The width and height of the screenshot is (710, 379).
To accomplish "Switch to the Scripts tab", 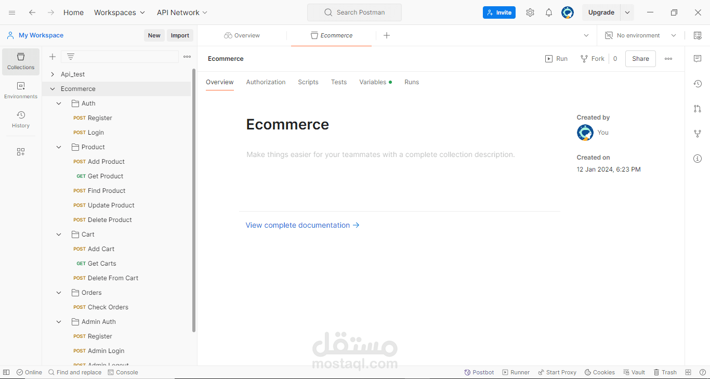I will point(308,82).
